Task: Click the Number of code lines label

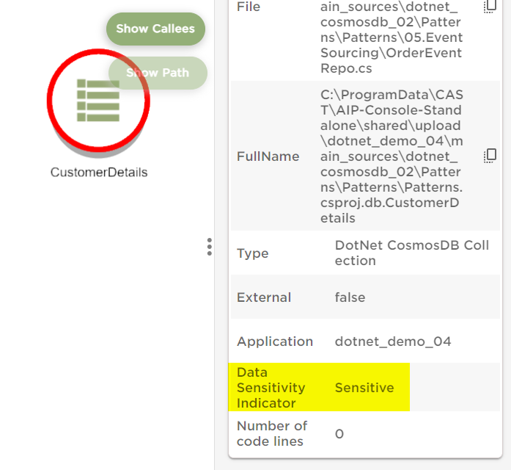Action: (272, 433)
